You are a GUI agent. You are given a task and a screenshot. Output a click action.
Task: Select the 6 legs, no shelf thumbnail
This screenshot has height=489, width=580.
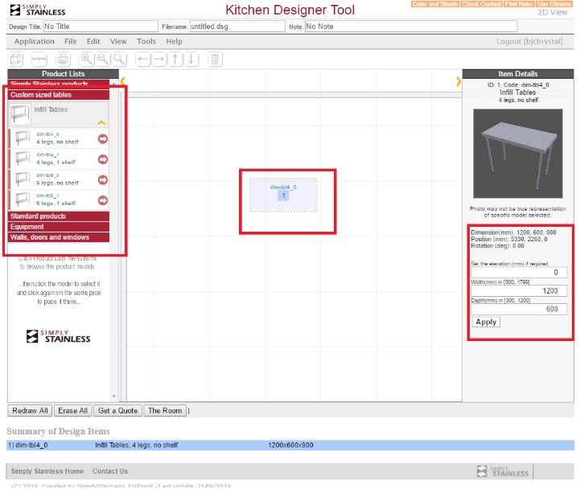(23, 179)
